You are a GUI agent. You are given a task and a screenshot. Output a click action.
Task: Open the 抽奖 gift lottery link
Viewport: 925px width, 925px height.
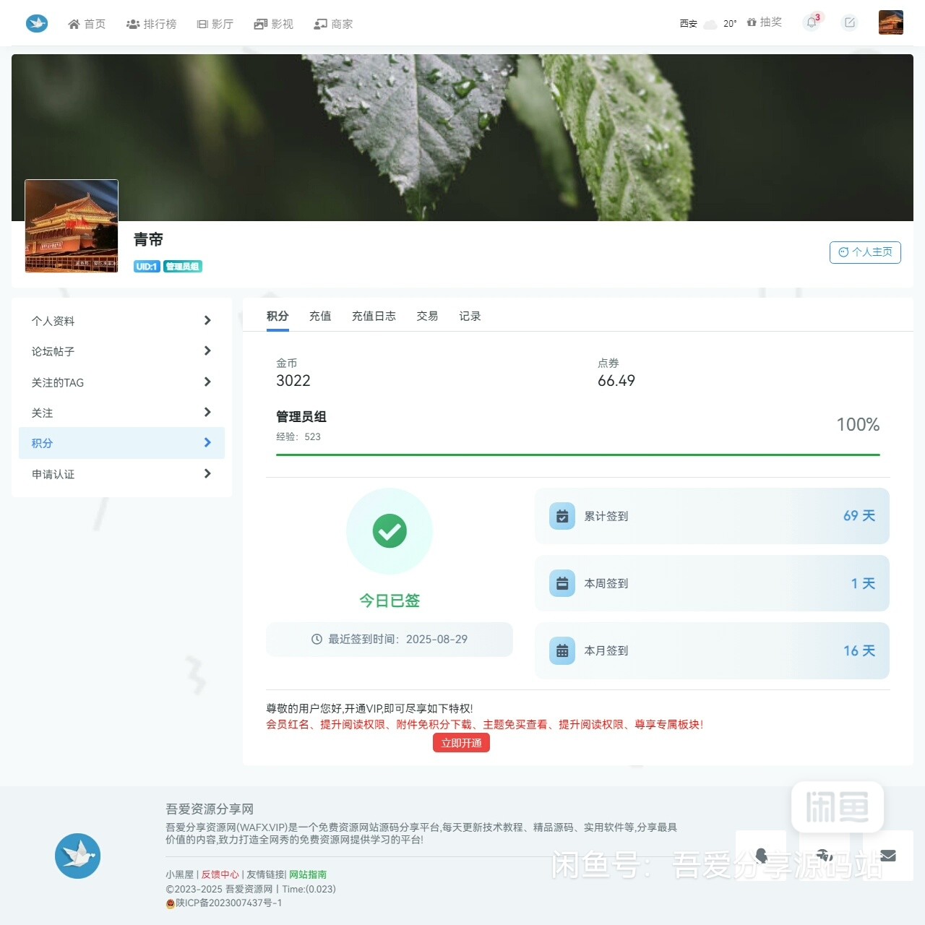[765, 22]
